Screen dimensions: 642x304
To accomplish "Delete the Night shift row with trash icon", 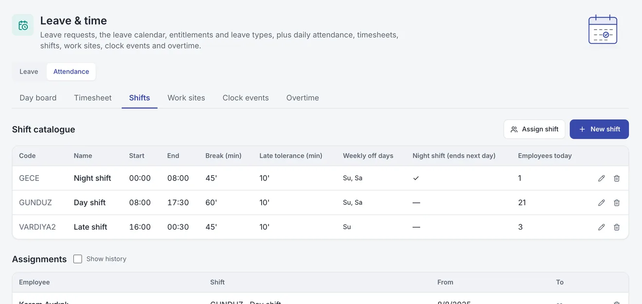I will tap(617, 178).
